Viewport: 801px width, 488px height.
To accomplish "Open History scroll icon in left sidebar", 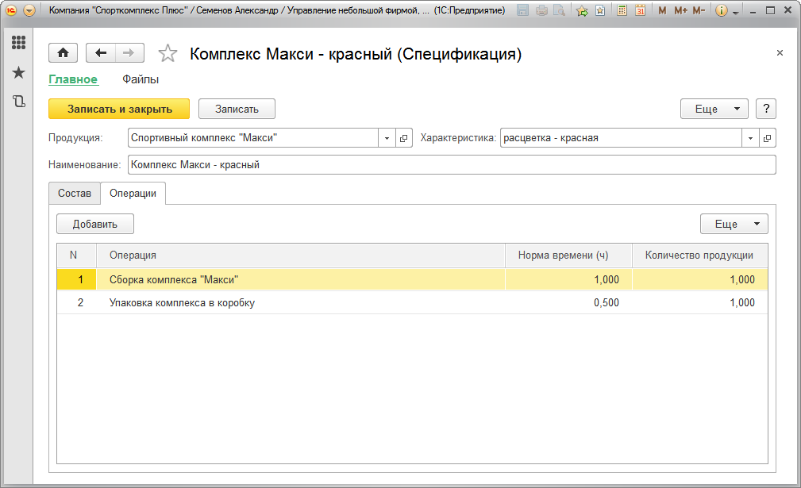I will coord(18,101).
